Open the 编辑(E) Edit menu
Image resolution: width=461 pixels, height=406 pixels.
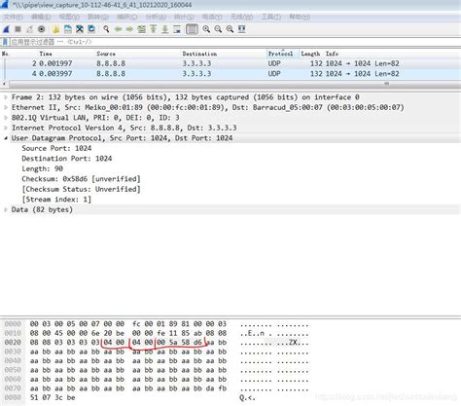[41, 17]
